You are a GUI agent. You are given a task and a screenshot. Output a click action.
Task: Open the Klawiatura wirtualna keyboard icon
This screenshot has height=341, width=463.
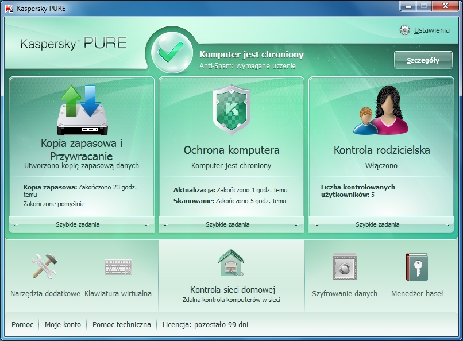[118, 266]
